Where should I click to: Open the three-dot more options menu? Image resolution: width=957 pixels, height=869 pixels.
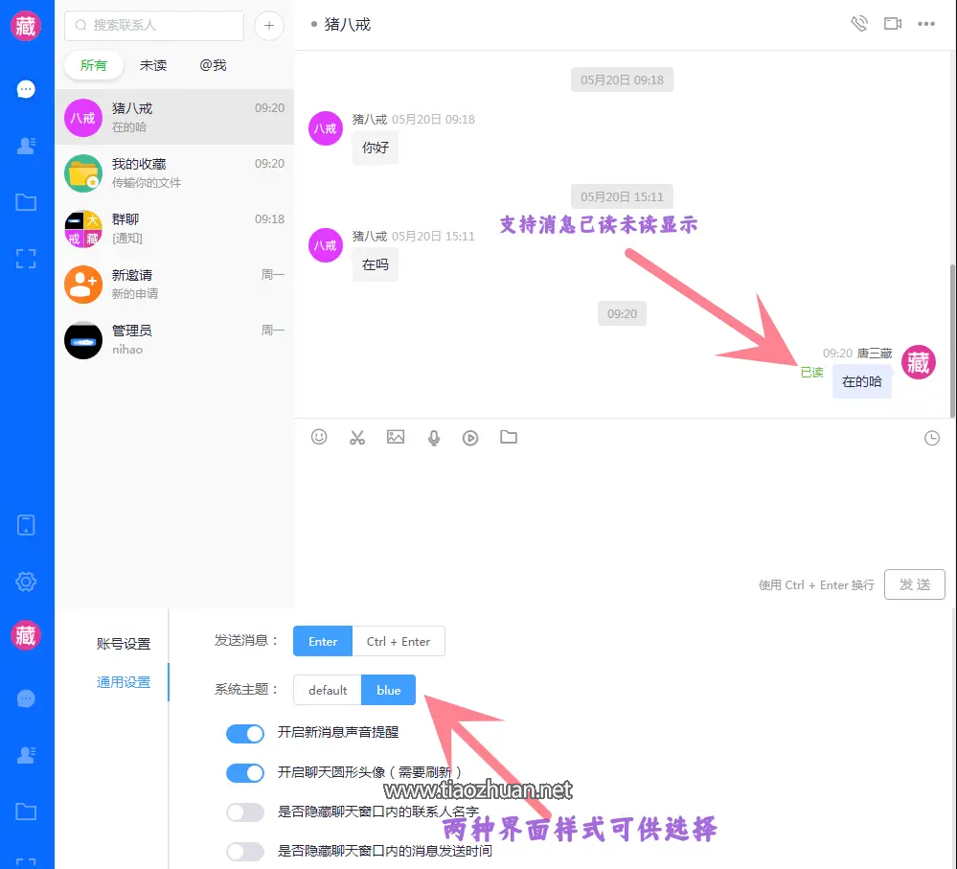[x=926, y=24]
